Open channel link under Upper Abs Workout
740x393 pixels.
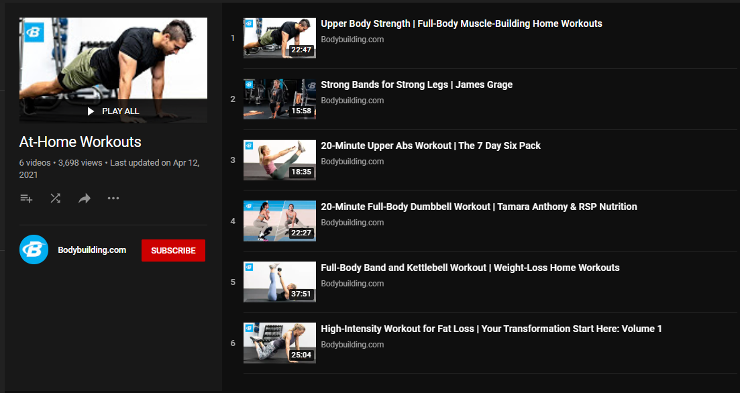(352, 162)
